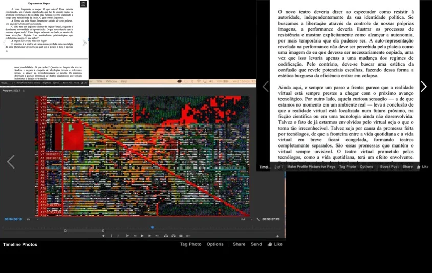Step forward one frame in Program monitor
432x273 pixels.
[x=149, y=236]
